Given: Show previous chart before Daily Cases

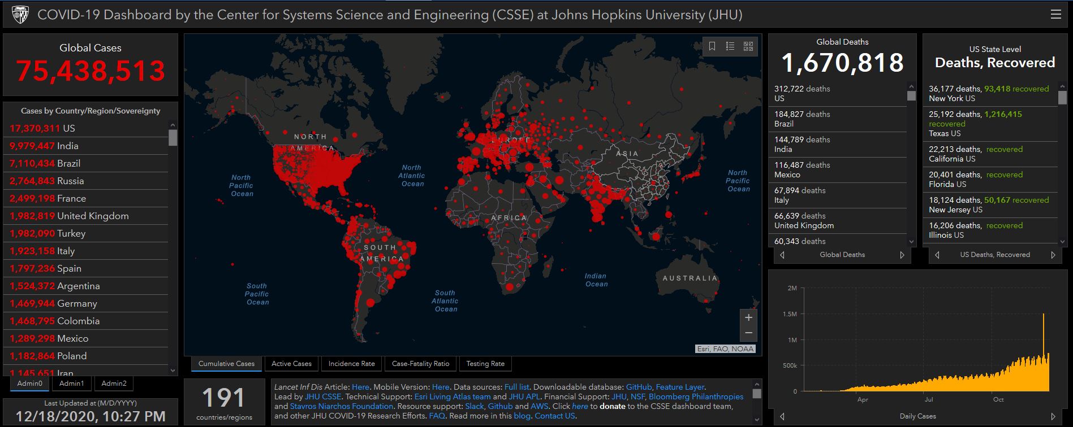Looking at the screenshot, I should click(x=782, y=416).
